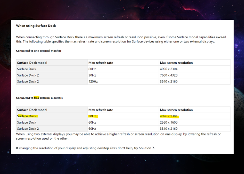244x174 pixels.
Task: Click "Max screen resolution" header in two-monitor table
Action: pyautogui.click(x=176, y=110)
